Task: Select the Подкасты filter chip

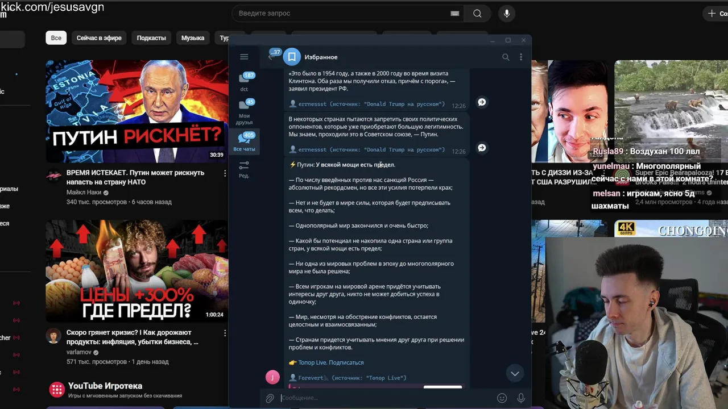Action: tap(151, 38)
